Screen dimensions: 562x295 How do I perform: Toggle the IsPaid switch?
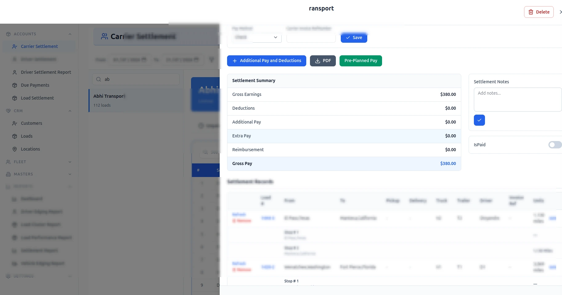tap(555, 145)
